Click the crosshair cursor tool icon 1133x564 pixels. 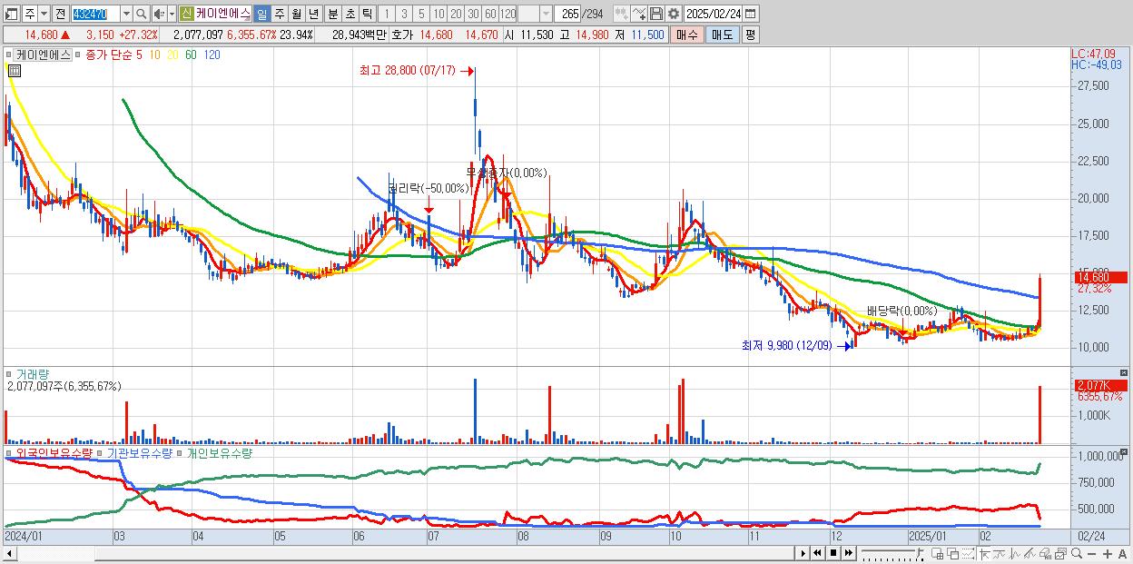(985, 553)
